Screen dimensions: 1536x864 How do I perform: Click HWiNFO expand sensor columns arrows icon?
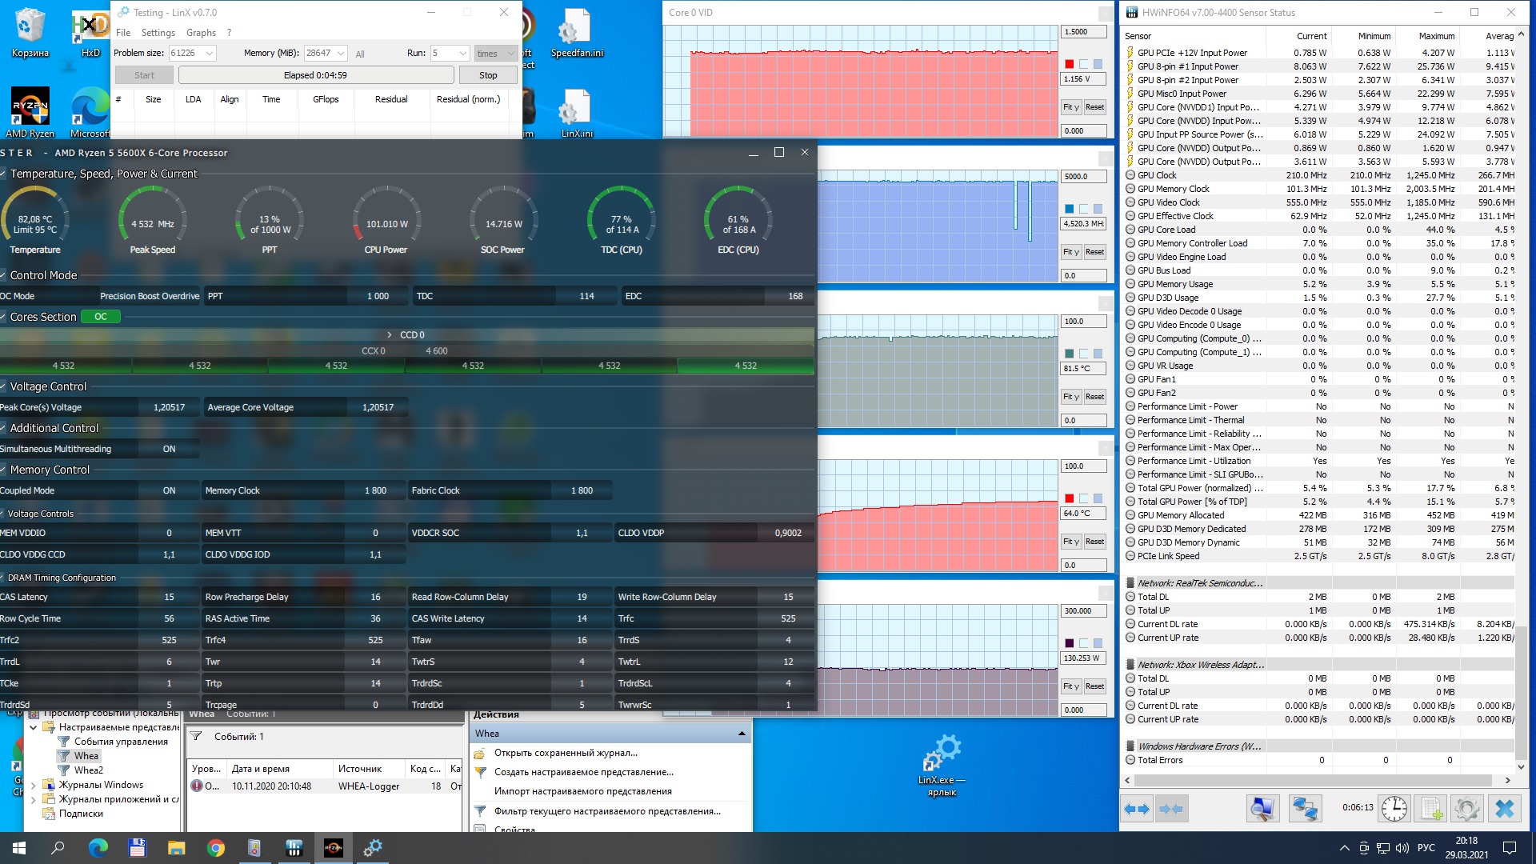(x=1137, y=809)
